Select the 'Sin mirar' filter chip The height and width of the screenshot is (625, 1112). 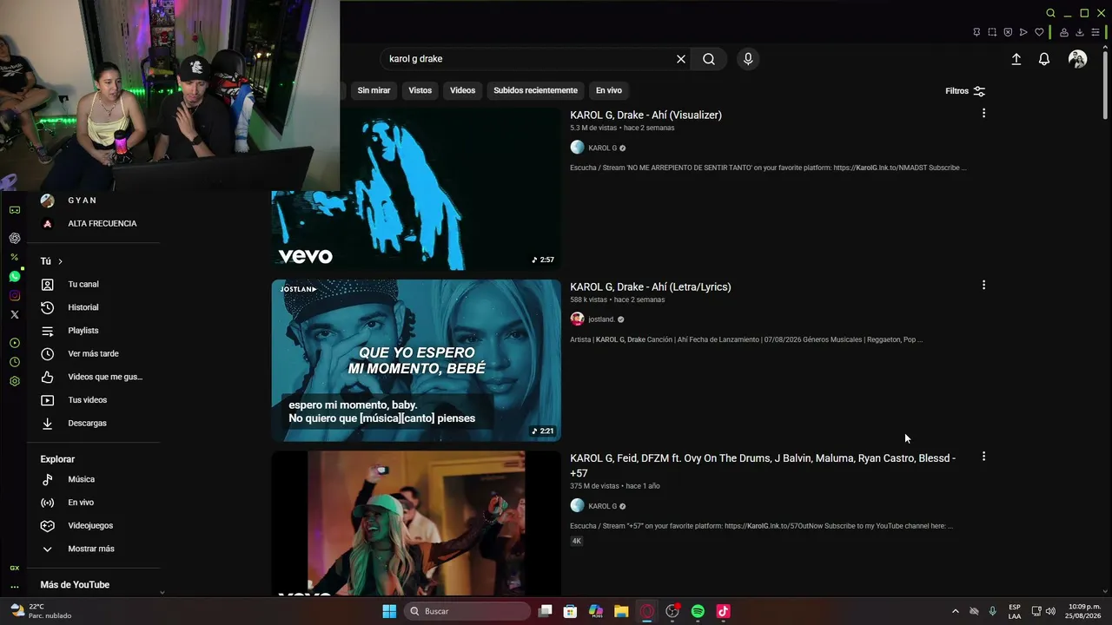click(x=374, y=90)
